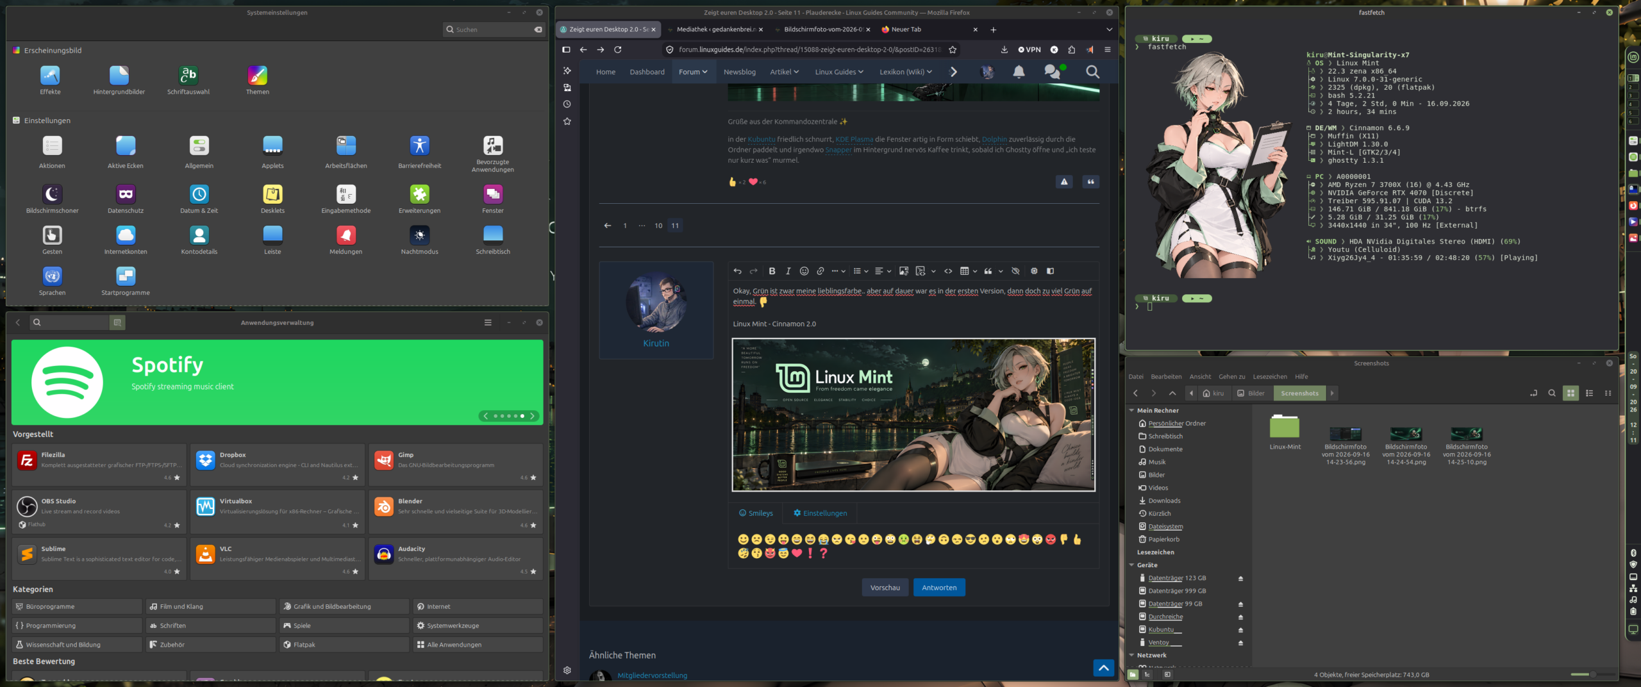The width and height of the screenshot is (1641, 687).
Task: Open Lesezeichen menu in file manager
Action: point(1269,377)
